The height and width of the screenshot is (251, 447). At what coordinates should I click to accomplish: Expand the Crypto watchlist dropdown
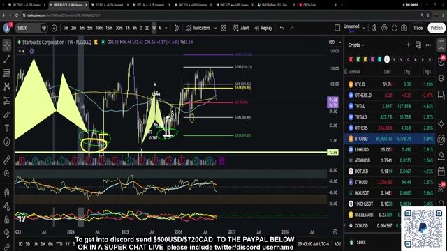point(356,45)
